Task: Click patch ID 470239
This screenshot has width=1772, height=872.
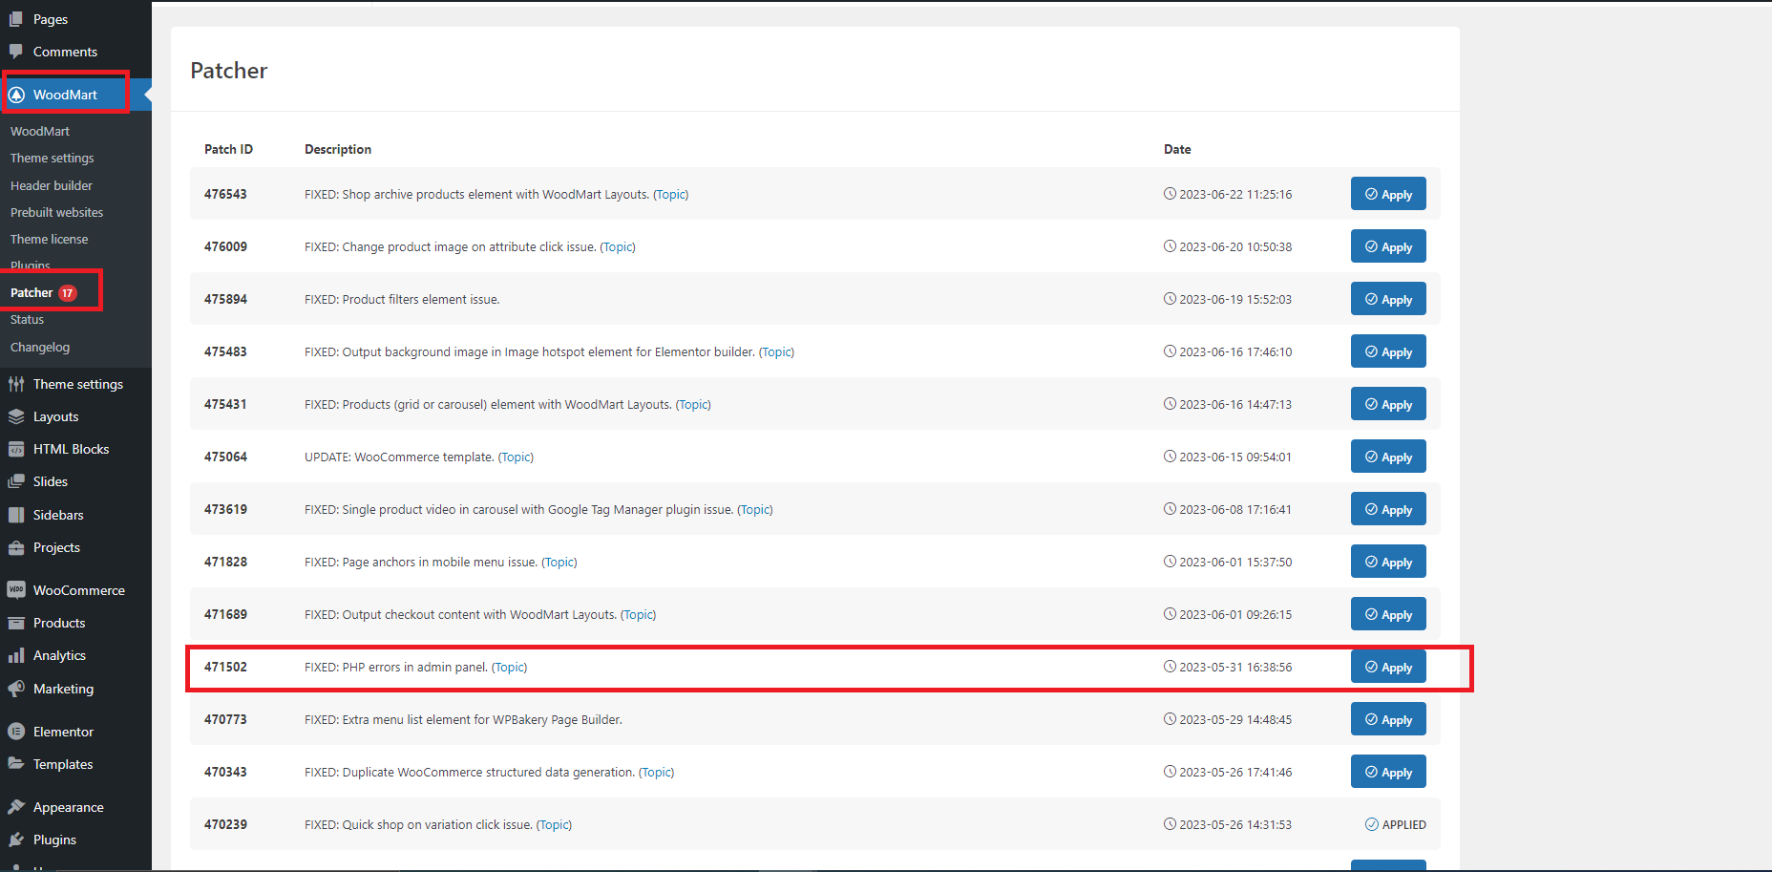Action: [x=225, y=824]
